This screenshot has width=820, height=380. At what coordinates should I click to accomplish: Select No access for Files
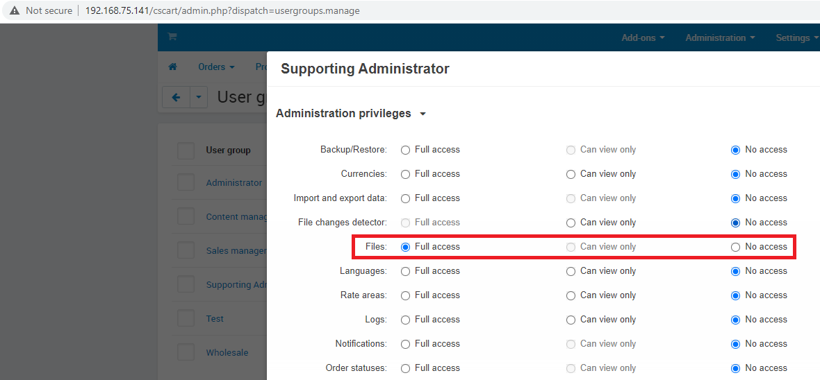coord(735,247)
